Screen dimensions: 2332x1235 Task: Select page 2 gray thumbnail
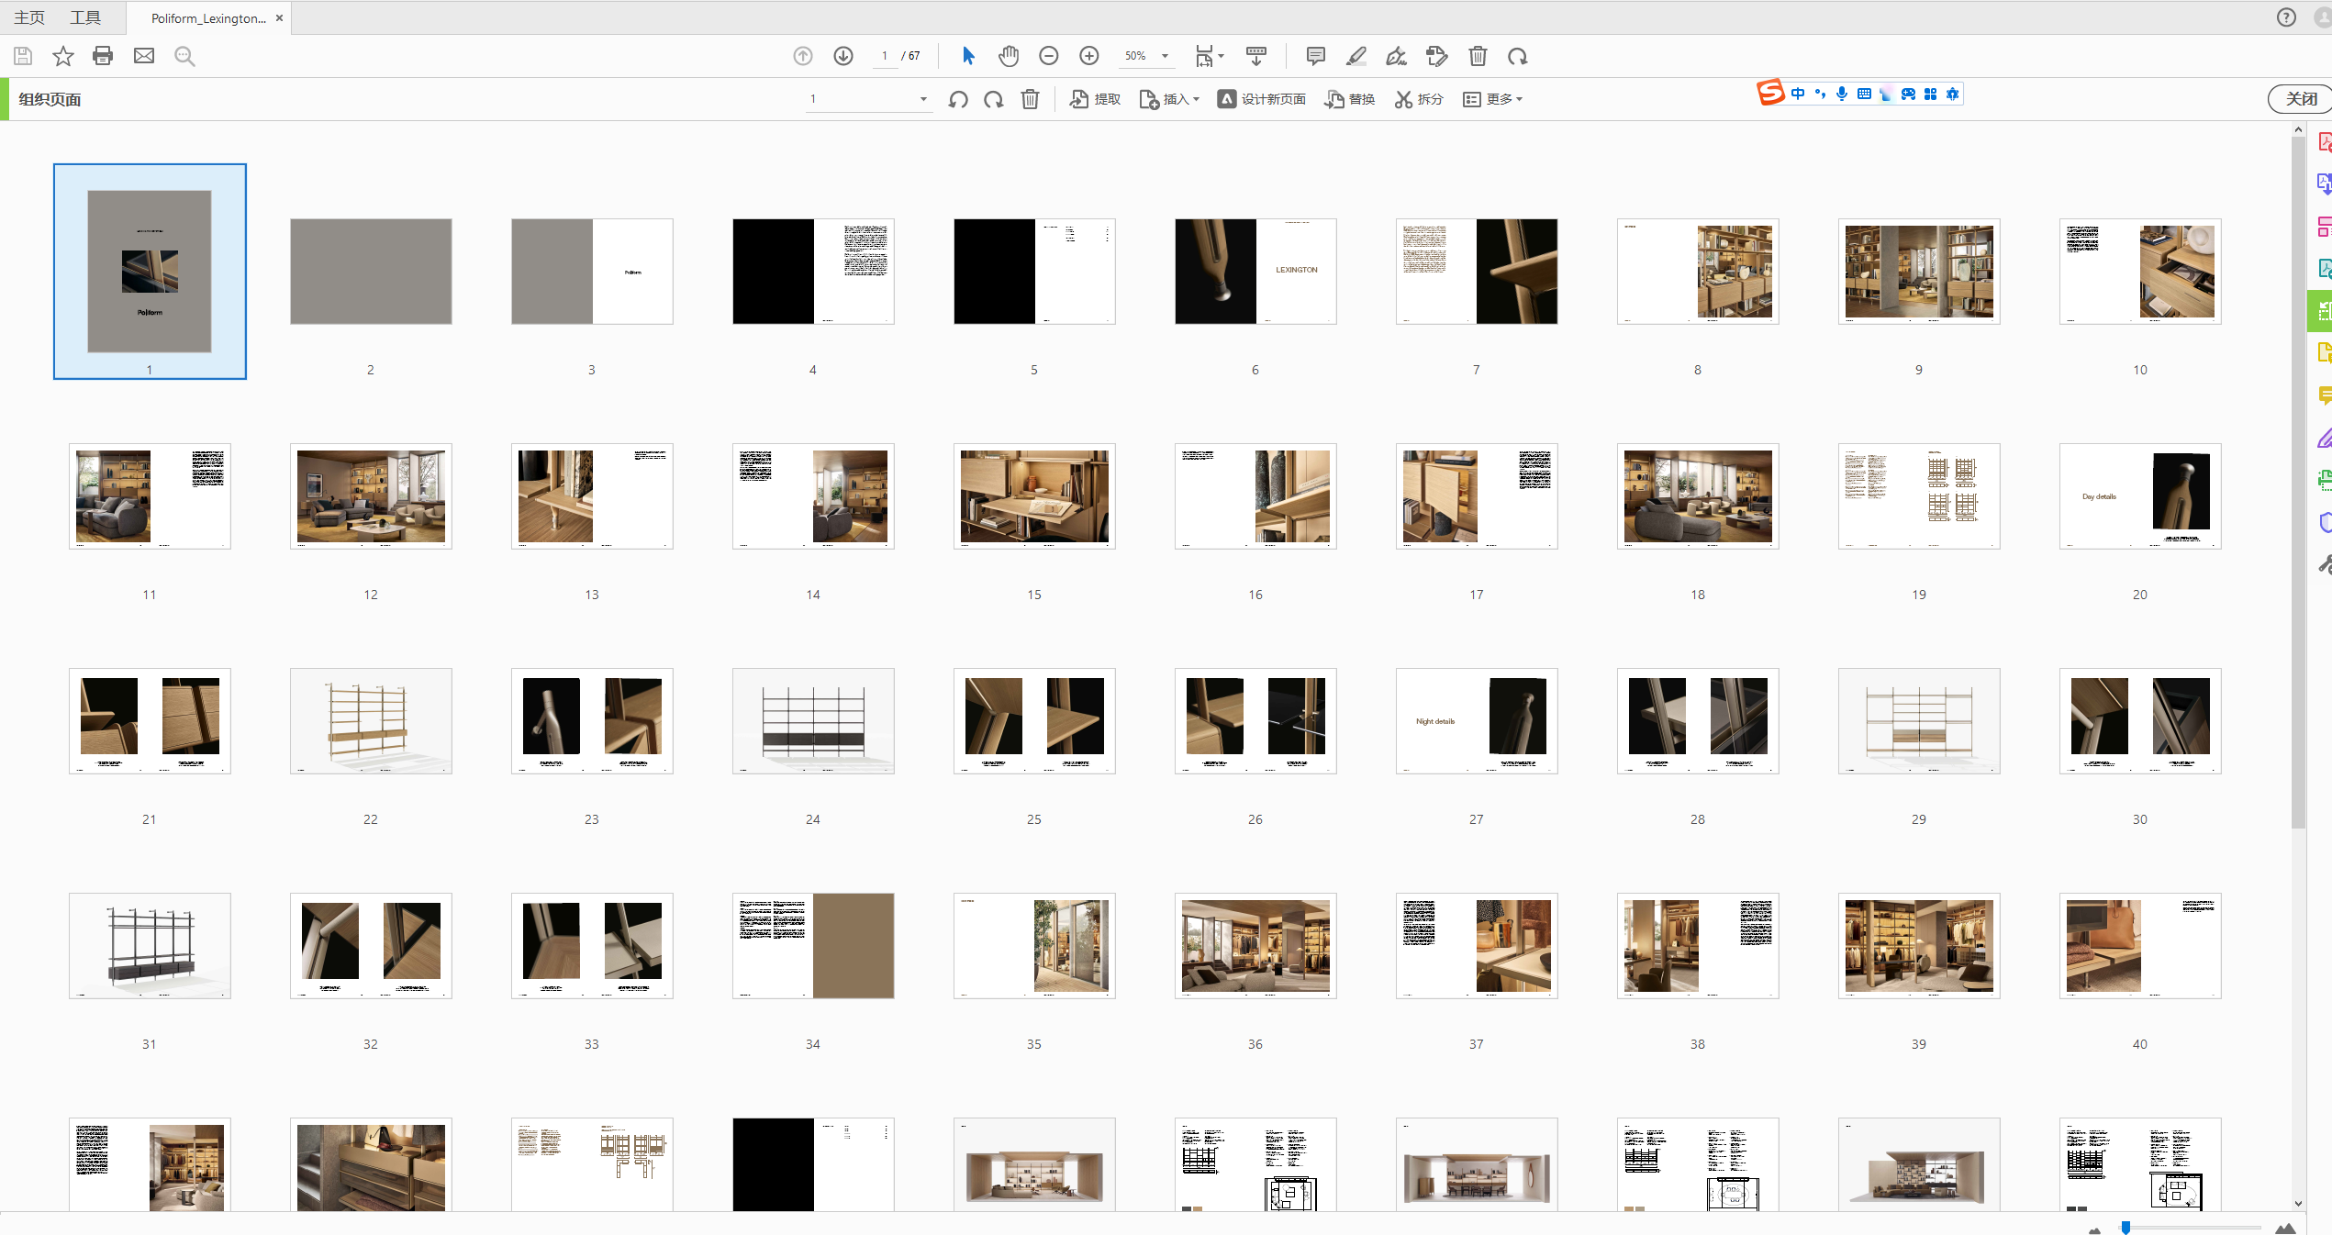[371, 272]
